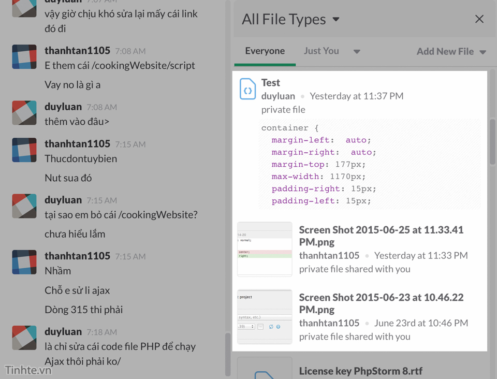Click the CSS code preview block
Viewport: 497px width, 379px height.
point(370,164)
